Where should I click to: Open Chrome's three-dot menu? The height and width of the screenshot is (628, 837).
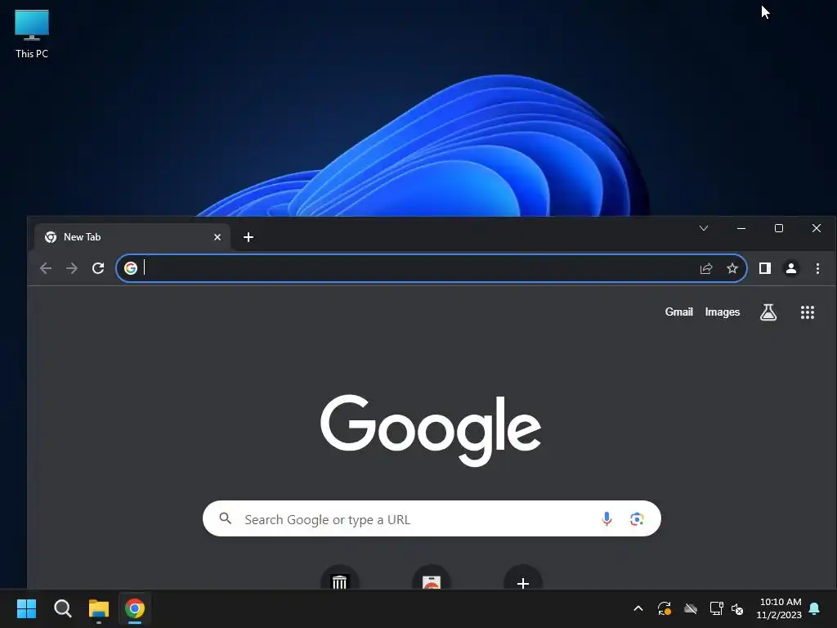817,268
